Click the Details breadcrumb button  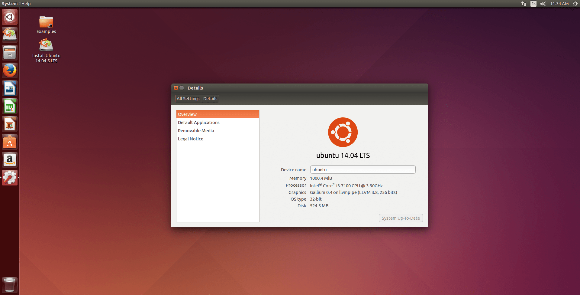210,99
